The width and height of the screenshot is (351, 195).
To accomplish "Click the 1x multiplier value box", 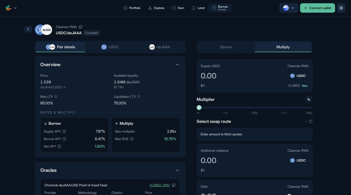I will click(x=309, y=99).
